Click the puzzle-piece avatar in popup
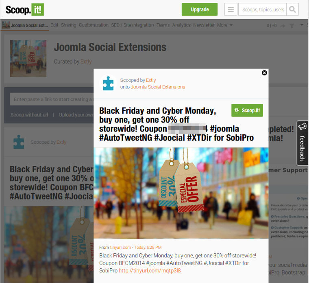 click(x=108, y=83)
